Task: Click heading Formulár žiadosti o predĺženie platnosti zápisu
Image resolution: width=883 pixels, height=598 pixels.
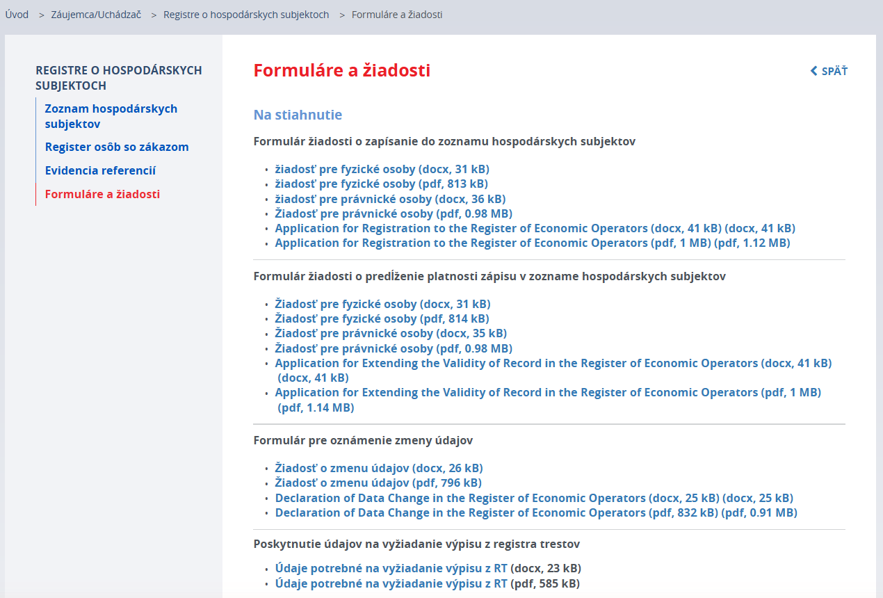Action: [489, 276]
